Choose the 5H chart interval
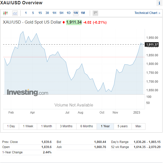This screenshot has width=163, height=163. tap(62, 13)
